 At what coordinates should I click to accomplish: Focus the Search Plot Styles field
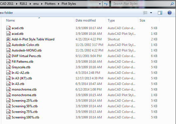point(141,4)
